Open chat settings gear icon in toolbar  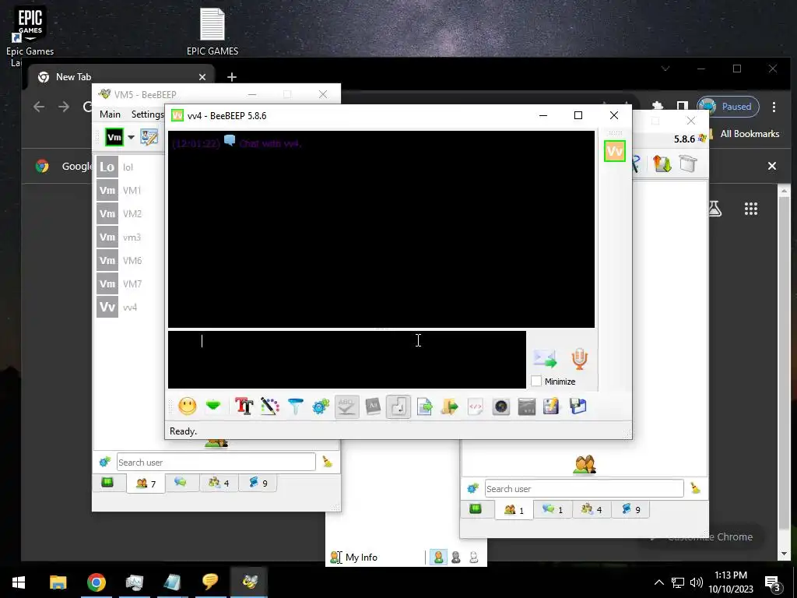(321, 406)
